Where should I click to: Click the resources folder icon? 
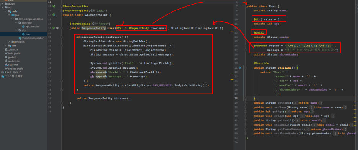tap(13, 42)
